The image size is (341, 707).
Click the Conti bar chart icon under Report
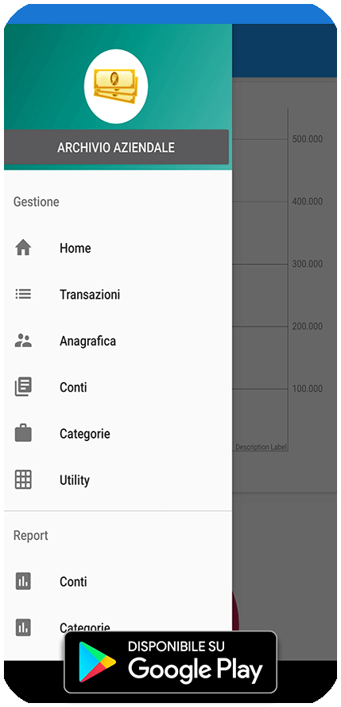pyautogui.click(x=23, y=581)
